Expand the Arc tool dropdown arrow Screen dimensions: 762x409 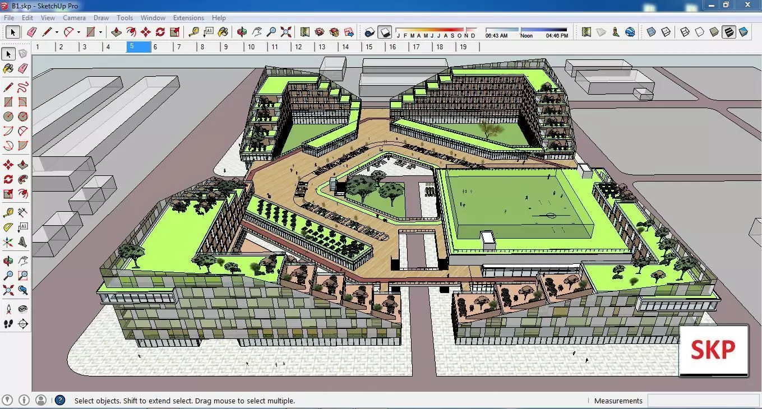(78, 32)
